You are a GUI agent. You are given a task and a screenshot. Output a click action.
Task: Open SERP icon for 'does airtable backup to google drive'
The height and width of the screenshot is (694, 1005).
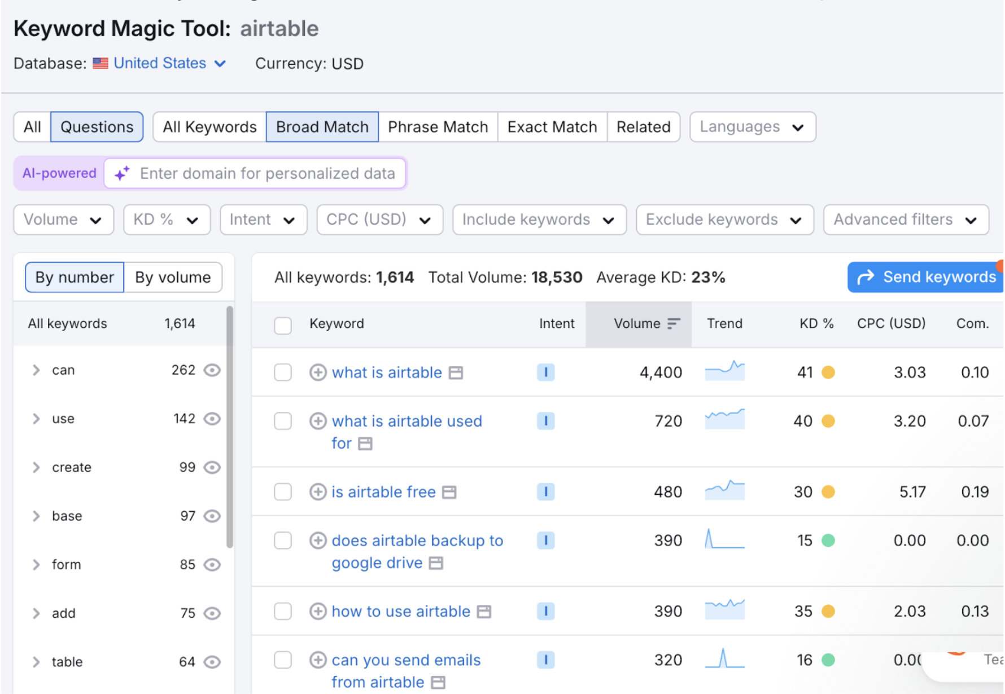point(436,563)
